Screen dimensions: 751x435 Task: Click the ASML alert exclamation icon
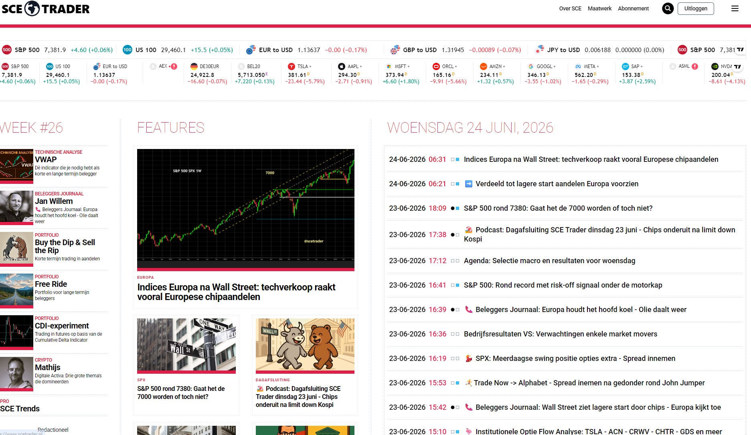pyautogui.click(x=695, y=66)
